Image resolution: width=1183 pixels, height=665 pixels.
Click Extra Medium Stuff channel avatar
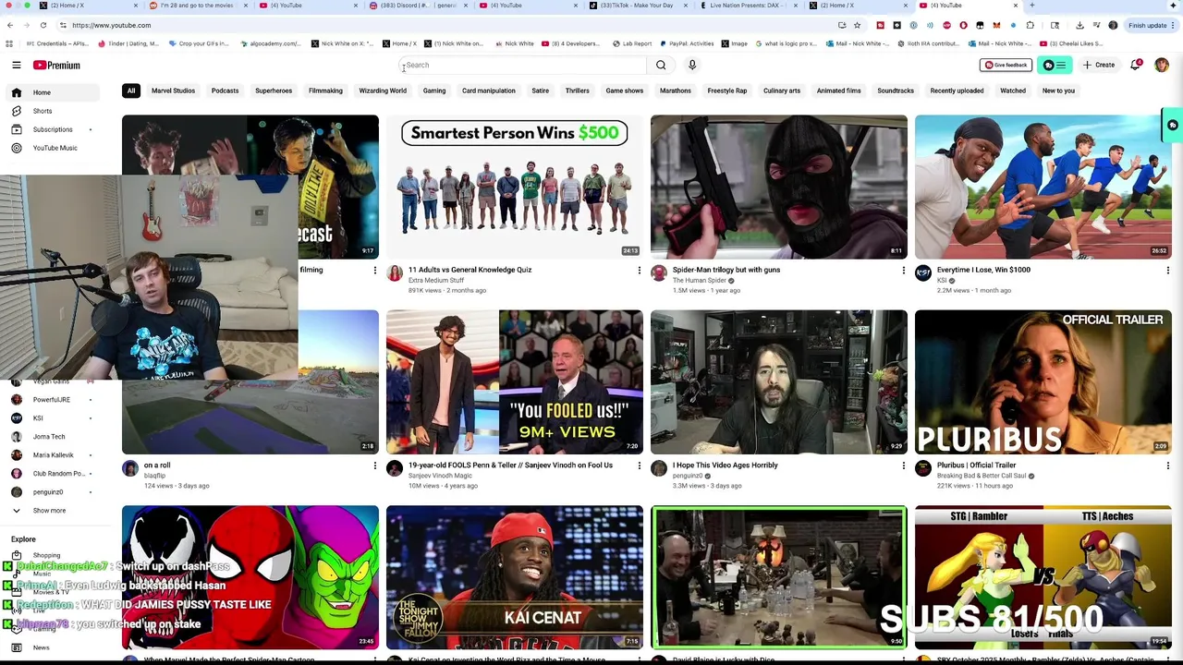pyautogui.click(x=395, y=272)
